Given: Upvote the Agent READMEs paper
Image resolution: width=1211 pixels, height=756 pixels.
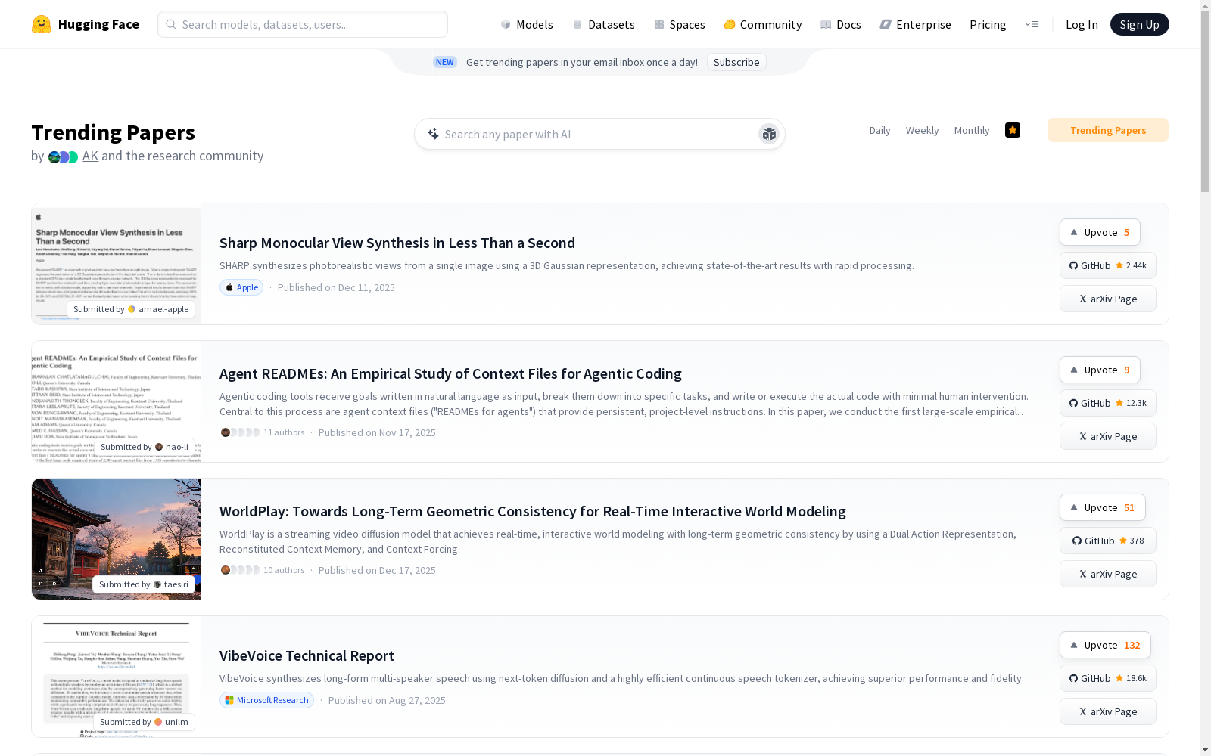Looking at the screenshot, I should pos(1100,370).
